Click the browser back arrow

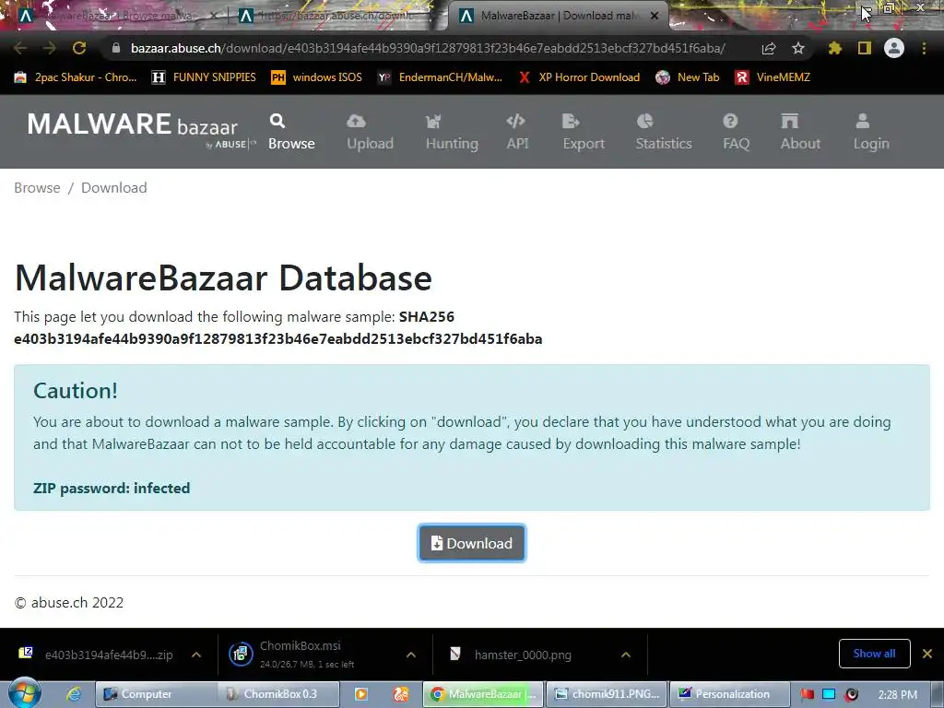click(20, 48)
